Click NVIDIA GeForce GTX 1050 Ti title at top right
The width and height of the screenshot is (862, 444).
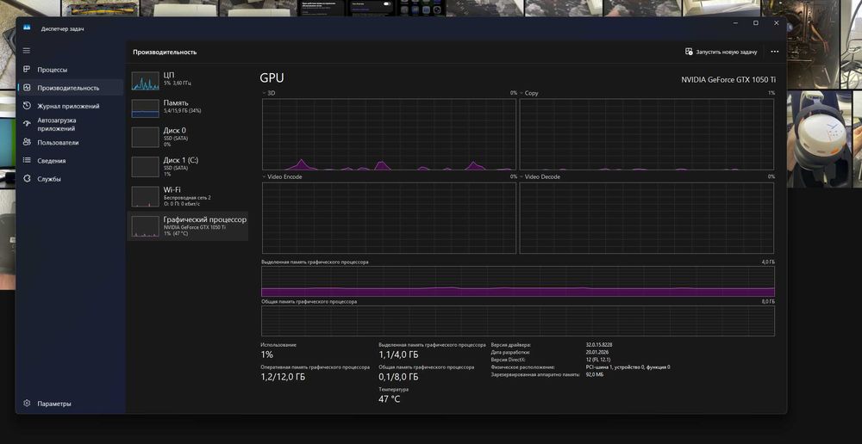pyautogui.click(x=728, y=79)
